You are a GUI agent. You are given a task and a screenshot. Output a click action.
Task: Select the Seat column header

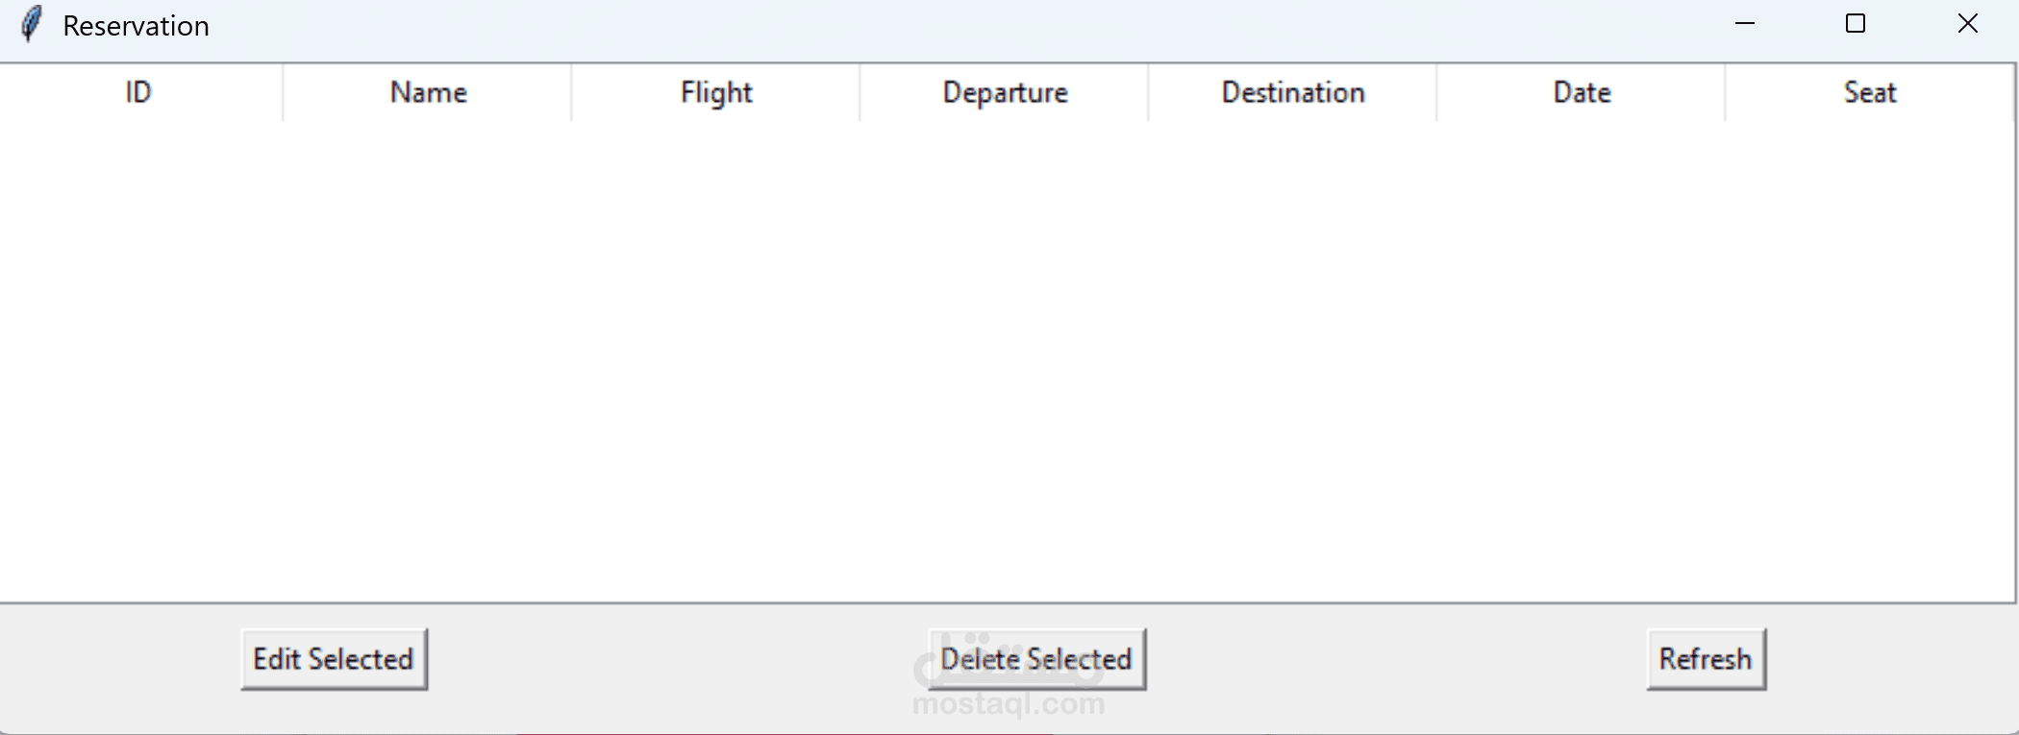pos(1870,92)
